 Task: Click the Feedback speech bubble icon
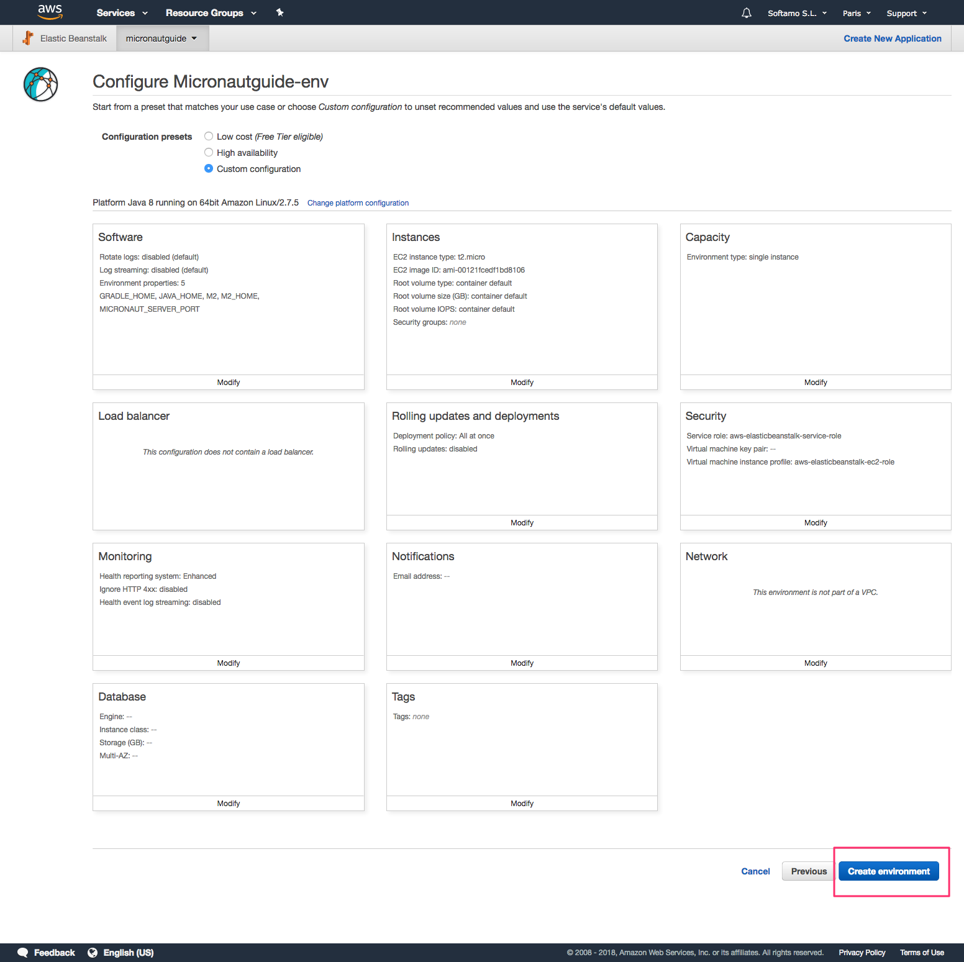click(23, 953)
